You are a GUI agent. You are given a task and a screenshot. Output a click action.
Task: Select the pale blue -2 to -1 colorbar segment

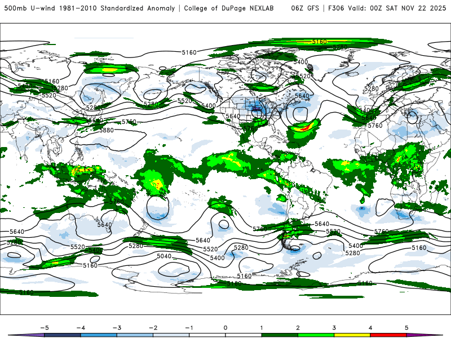171,335
